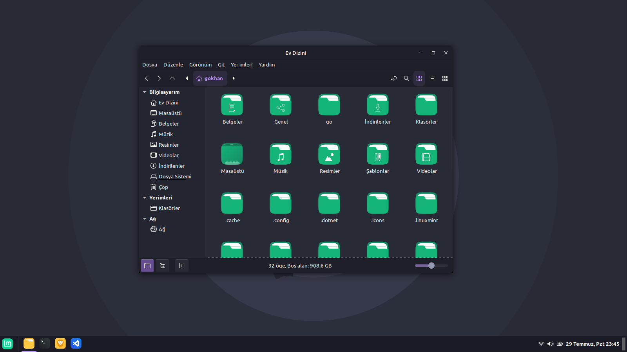Click the parent directory arrow button

click(172, 78)
